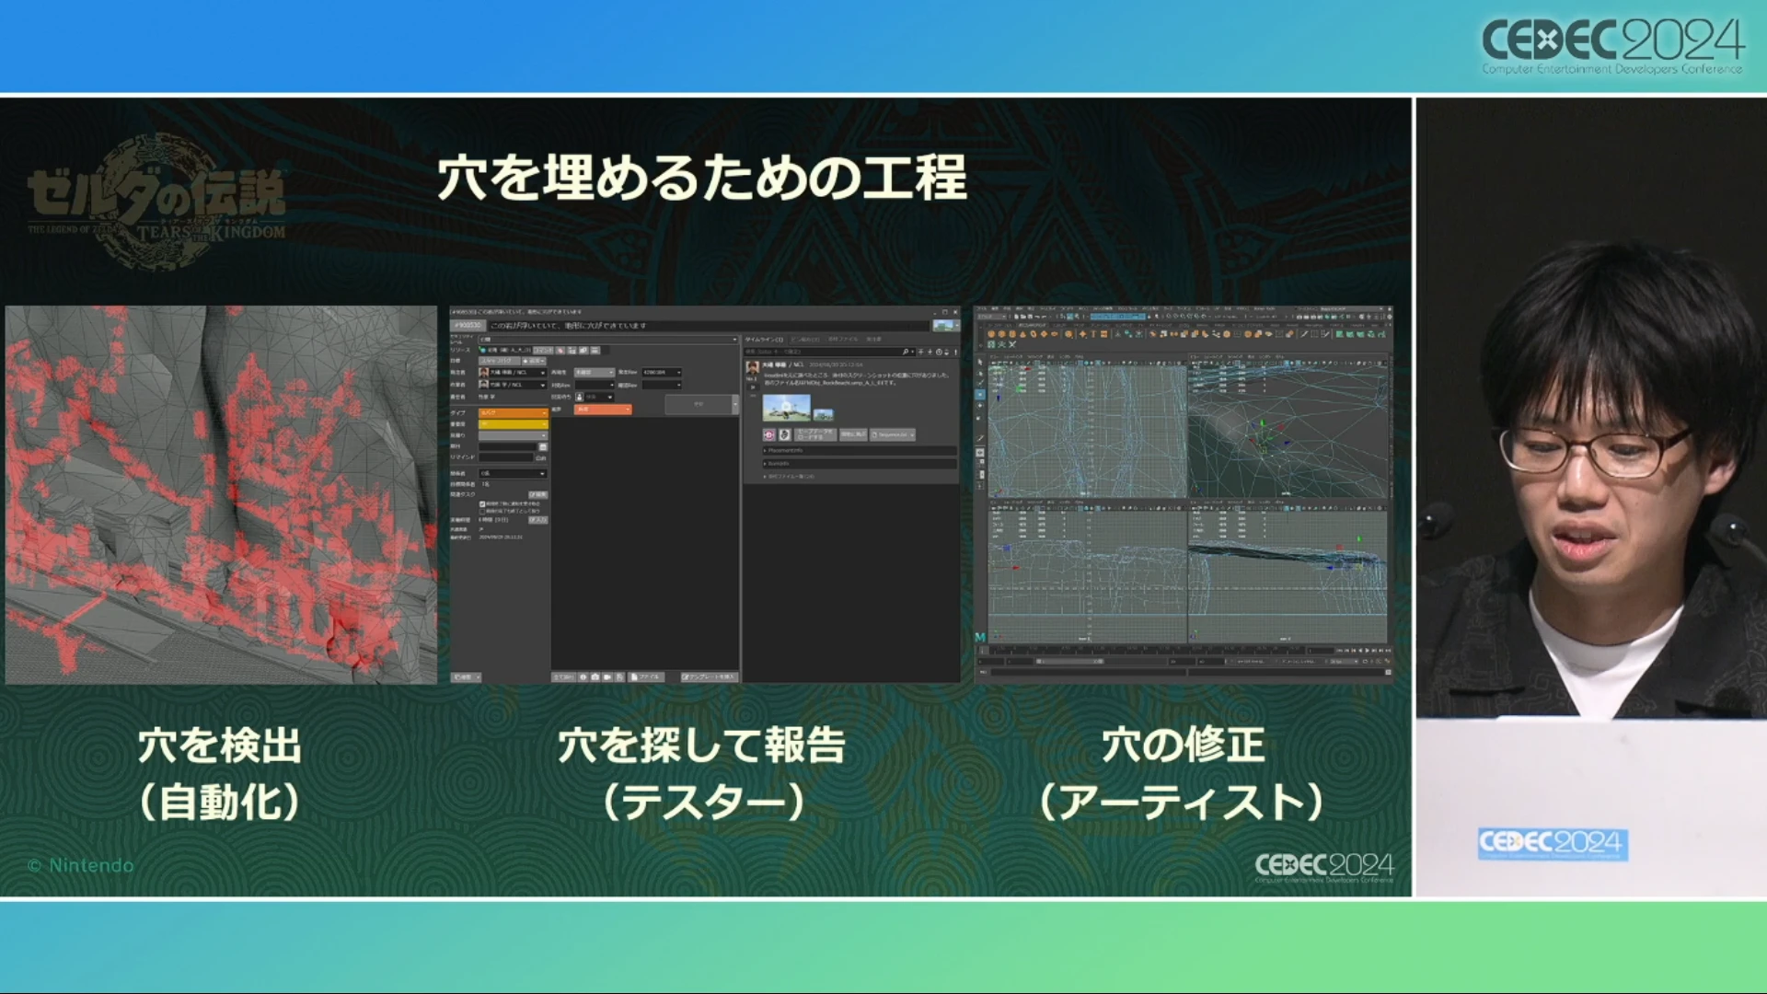Open the large screenshot thumbnail in the comment

coord(786,407)
